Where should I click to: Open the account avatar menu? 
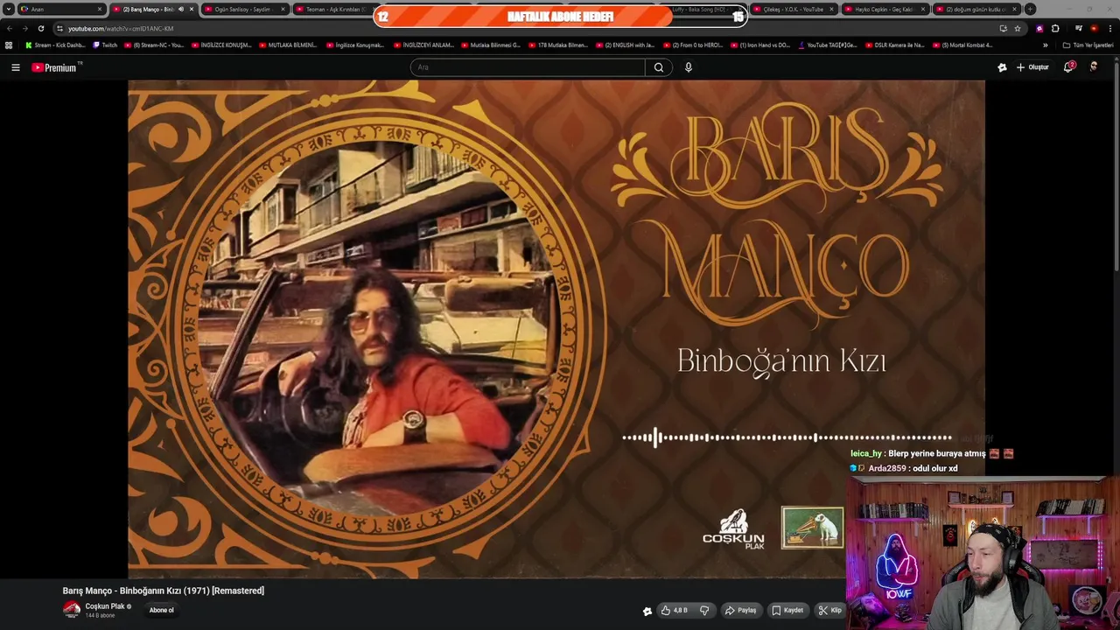coord(1094,67)
